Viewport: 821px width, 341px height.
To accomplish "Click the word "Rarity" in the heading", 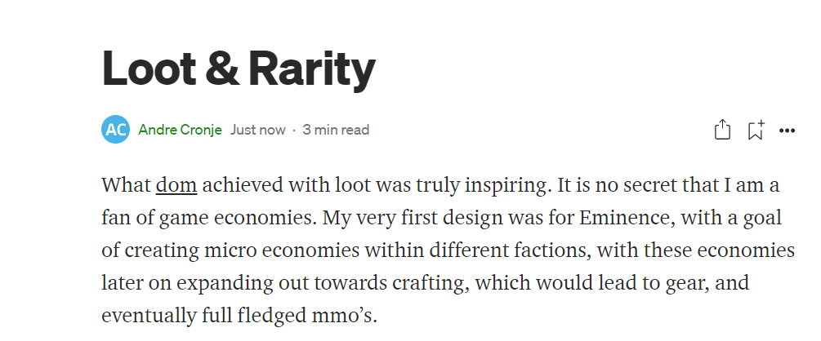I will click(311, 68).
